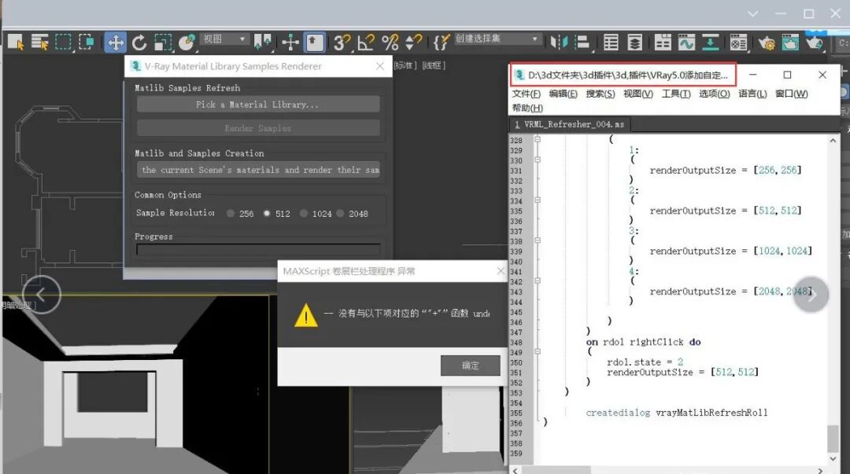This screenshot has width=850, height=474.
Task: Select the Select Object tool
Action: point(16,42)
